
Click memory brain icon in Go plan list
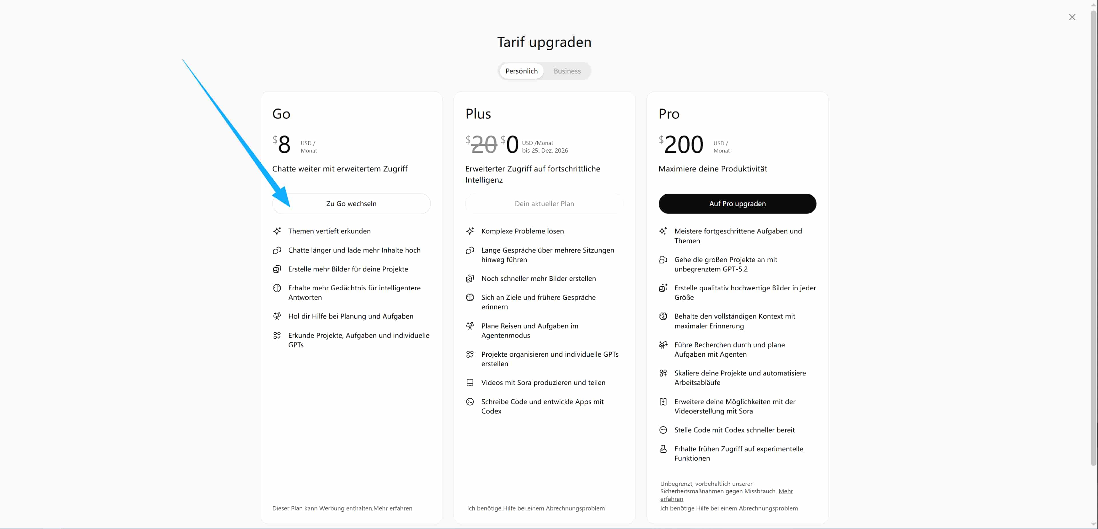click(277, 288)
